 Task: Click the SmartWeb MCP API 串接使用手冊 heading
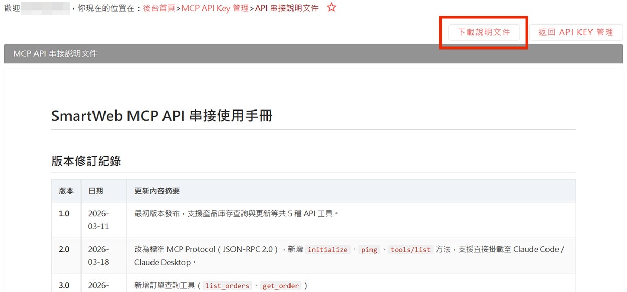point(161,116)
